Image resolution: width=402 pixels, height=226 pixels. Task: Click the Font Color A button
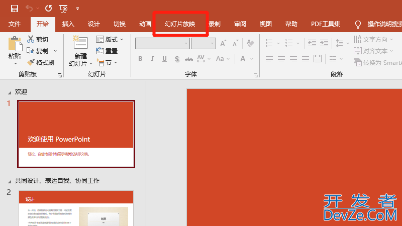click(x=243, y=59)
